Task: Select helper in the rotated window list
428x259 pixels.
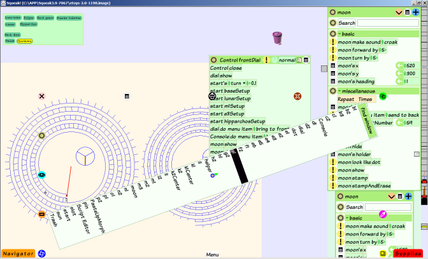Action: tap(208, 165)
